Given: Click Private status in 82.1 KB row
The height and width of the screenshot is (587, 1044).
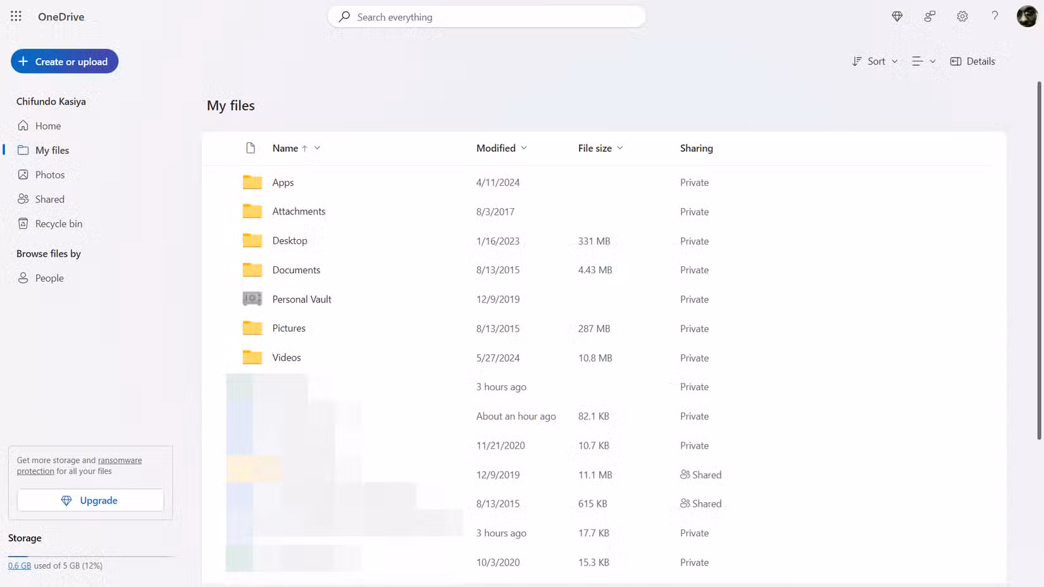Looking at the screenshot, I should click(x=694, y=416).
